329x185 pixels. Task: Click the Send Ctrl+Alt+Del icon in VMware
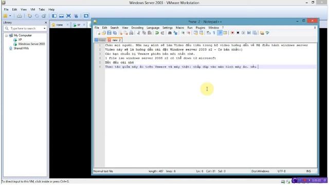click(x=20, y=16)
